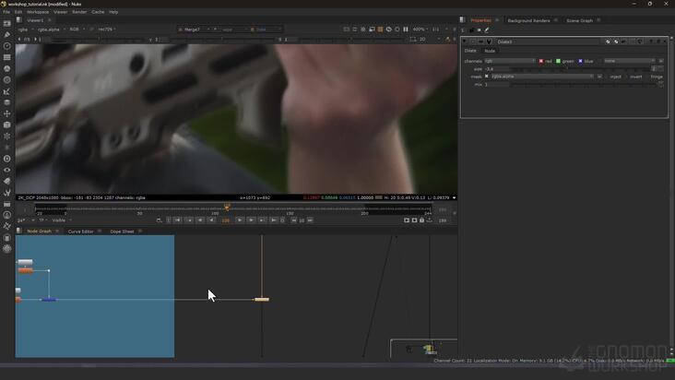
Task: Toggle the mask enable checkbox
Action: (487, 77)
